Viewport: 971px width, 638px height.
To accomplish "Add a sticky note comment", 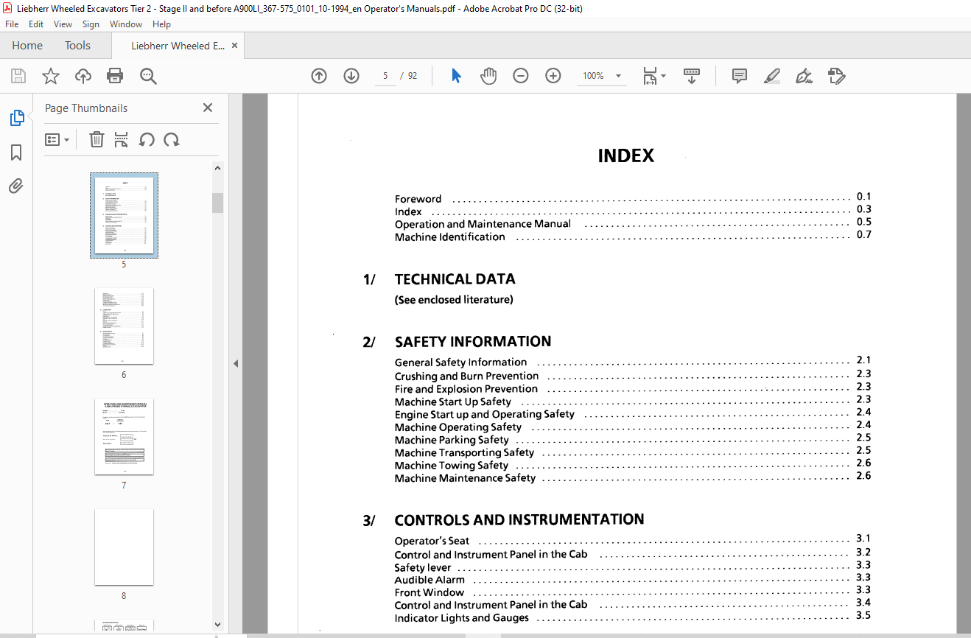I will tap(740, 76).
